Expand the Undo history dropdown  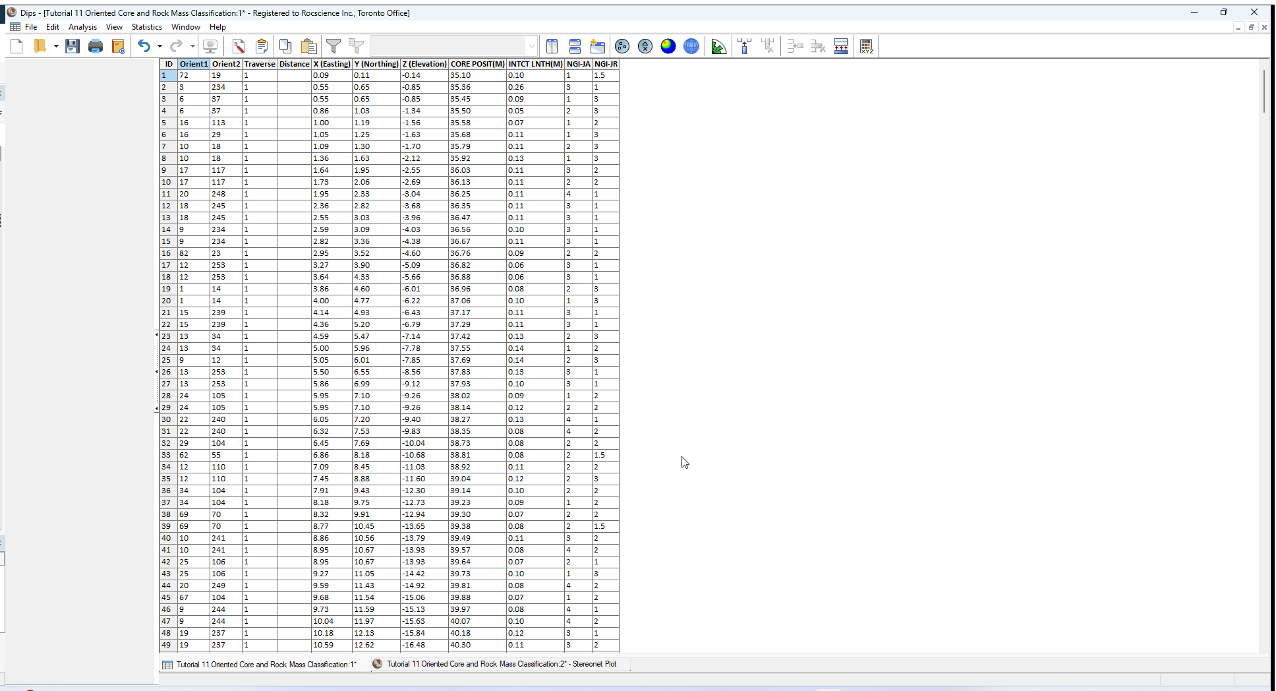(x=158, y=46)
